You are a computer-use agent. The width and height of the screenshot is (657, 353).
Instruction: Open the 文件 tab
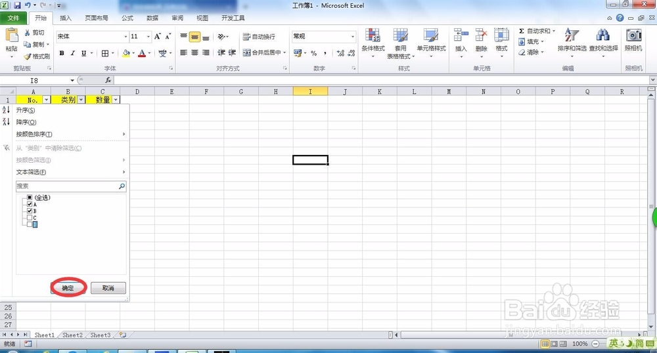[x=14, y=18]
